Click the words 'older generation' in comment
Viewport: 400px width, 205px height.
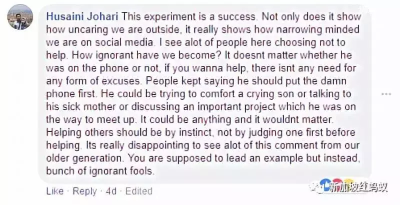click(x=83, y=158)
